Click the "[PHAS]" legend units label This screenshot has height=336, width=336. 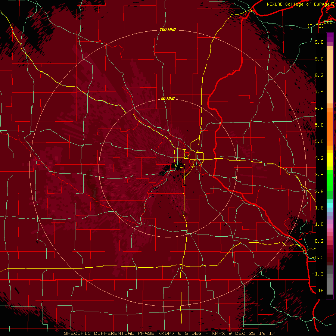[x=315, y=26]
